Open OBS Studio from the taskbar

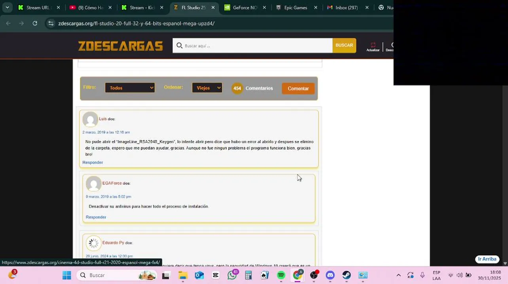click(x=314, y=275)
